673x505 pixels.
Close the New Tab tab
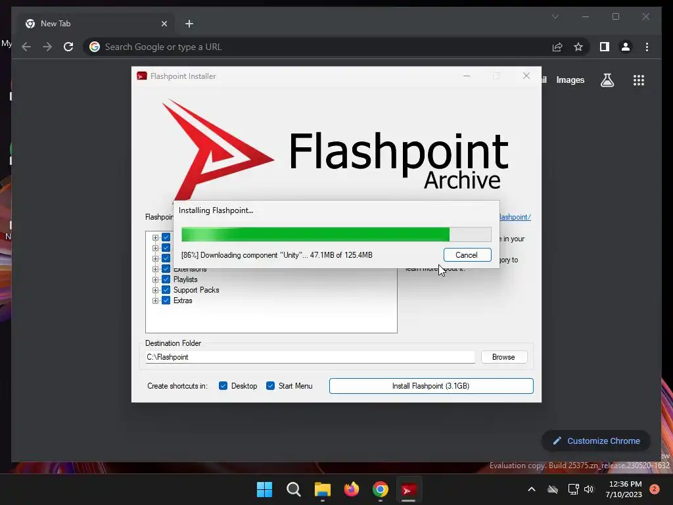pos(164,24)
